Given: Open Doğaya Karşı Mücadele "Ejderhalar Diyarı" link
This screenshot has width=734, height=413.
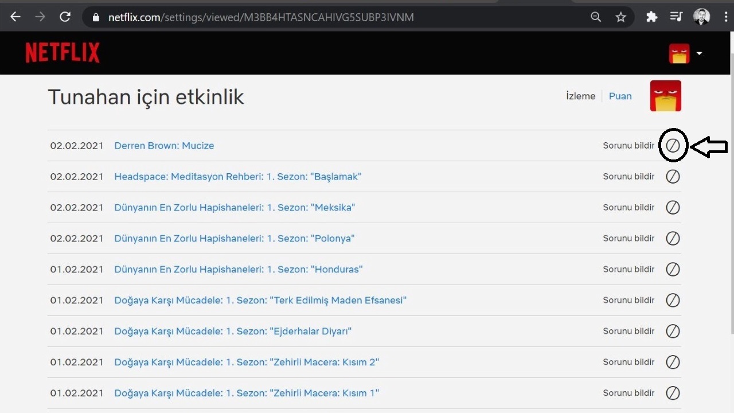Looking at the screenshot, I should point(233,332).
